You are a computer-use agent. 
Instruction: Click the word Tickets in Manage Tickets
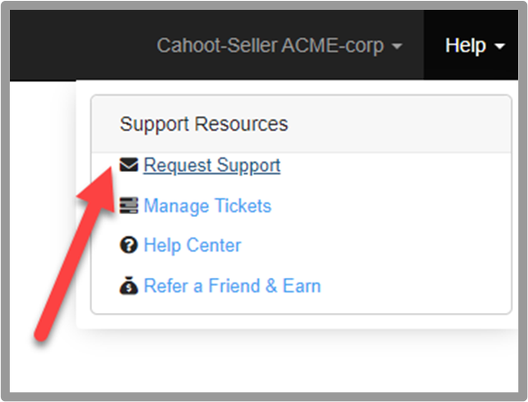pos(242,205)
